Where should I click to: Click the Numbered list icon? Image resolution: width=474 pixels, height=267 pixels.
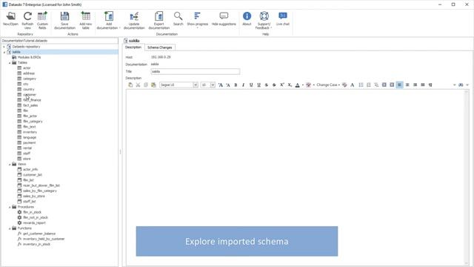[x=369, y=85]
